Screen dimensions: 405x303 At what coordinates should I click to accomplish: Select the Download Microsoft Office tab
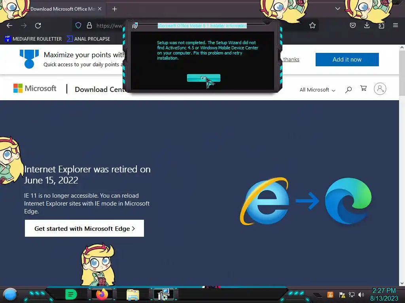(63, 9)
